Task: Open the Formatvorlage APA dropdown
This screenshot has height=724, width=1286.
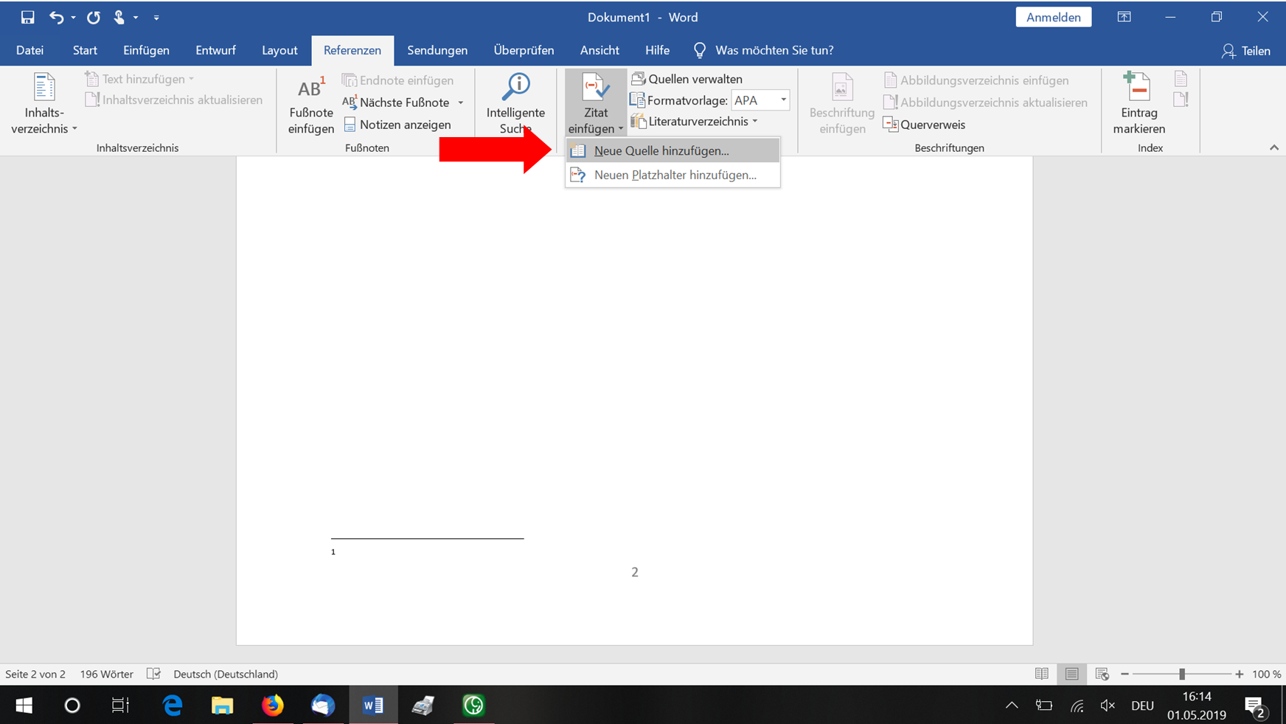Action: (x=782, y=100)
